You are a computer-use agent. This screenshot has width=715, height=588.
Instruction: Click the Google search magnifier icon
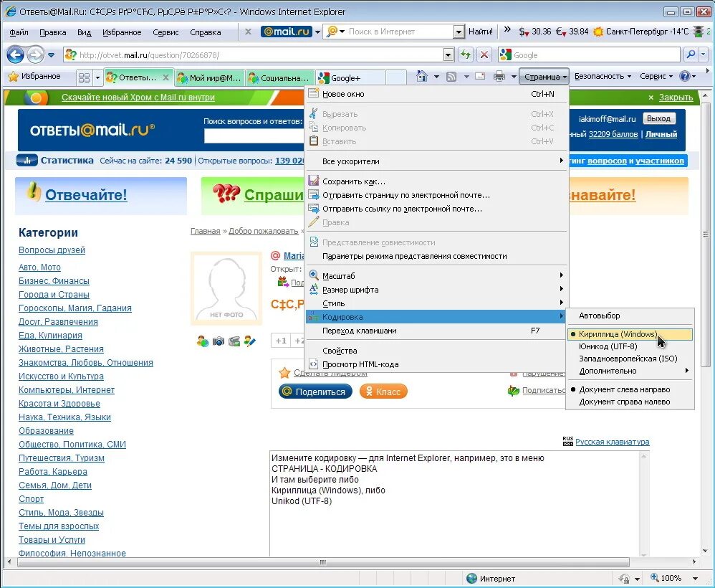click(x=691, y=54)
